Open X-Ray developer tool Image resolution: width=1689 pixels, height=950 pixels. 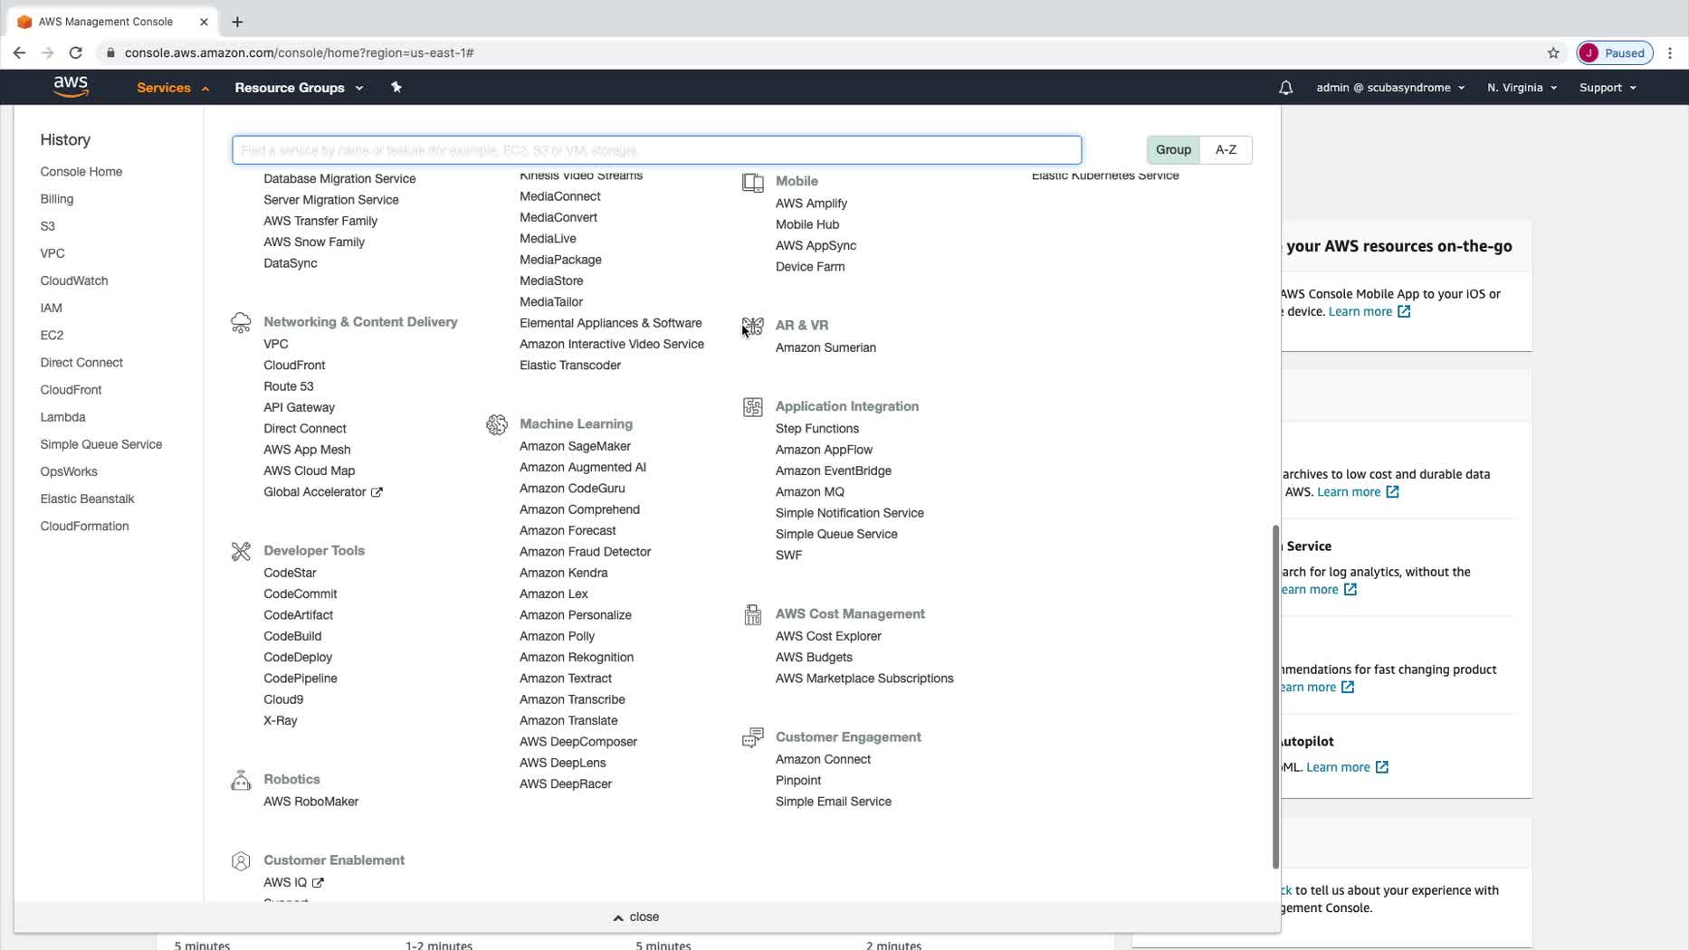tap(281, 721)
